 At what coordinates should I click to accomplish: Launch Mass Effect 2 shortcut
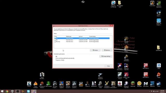pyautogui.click(x=146, y=75)
